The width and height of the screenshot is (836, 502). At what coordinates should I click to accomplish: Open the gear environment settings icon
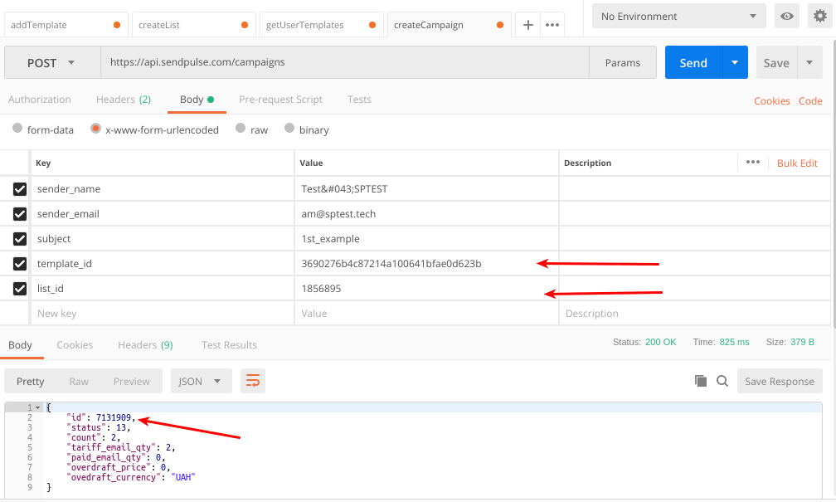pos(818,17)
